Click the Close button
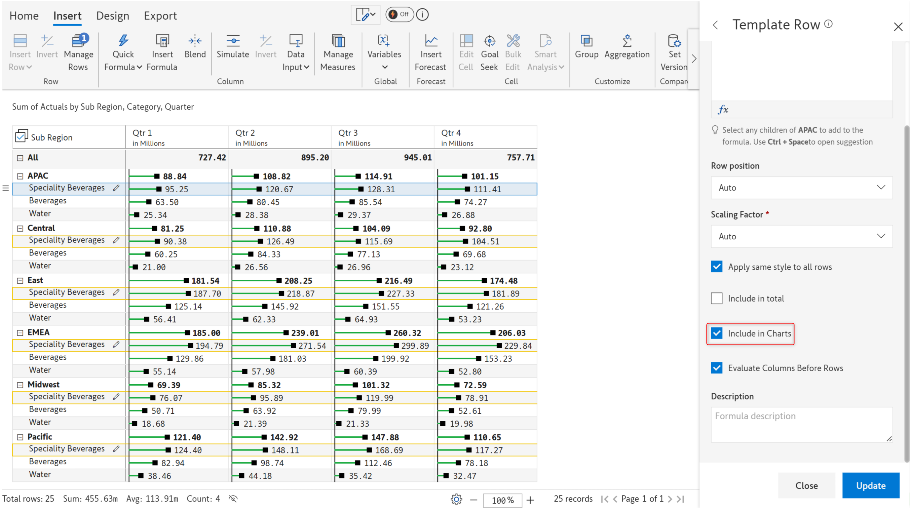This screenshot has height=511, width=911. coord(806,485)
